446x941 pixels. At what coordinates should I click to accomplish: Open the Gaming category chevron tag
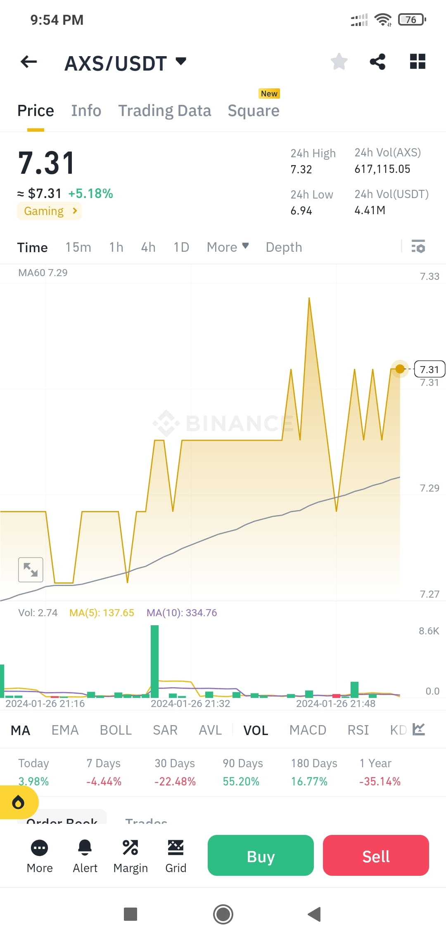[49, 211]
